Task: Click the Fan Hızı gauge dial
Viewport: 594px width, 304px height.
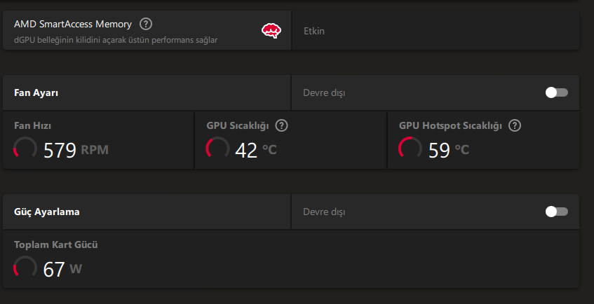Action: 25,148
